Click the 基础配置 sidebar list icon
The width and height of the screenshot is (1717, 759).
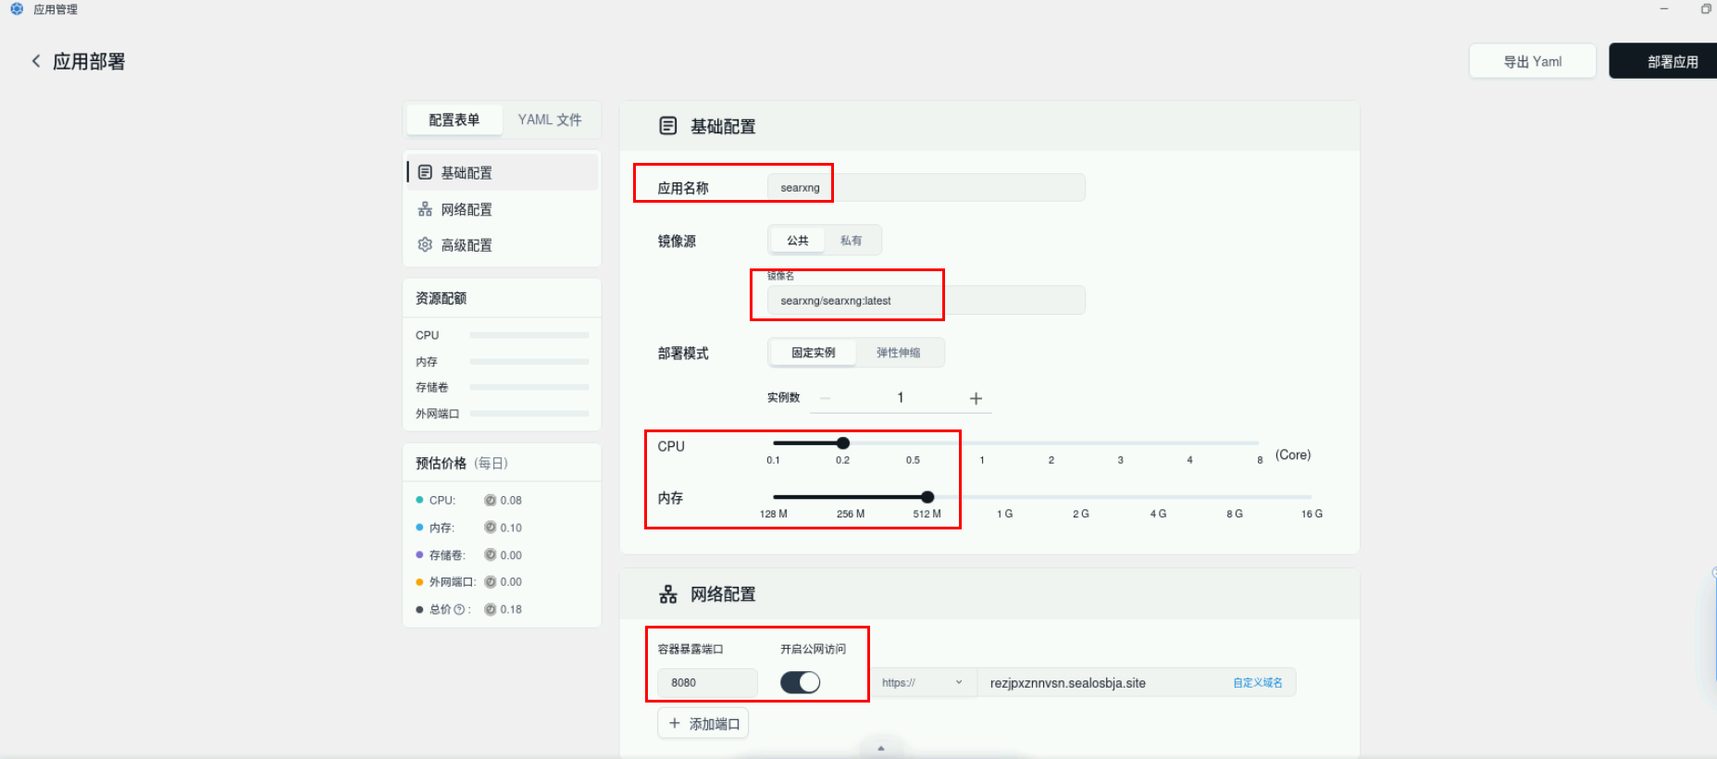click(x=425, y=172)
